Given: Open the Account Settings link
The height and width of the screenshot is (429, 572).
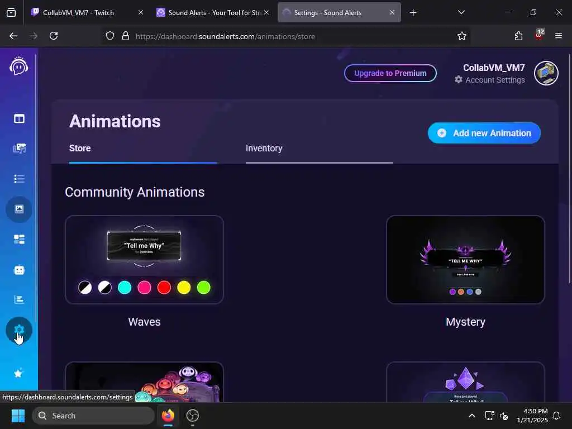Looking at the screenshot, I should (x=495, y=80).
